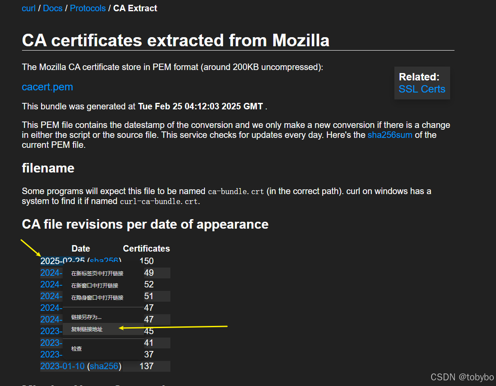Choose 在新标签页中打开链接 from context menu

(x=96, y=273)
